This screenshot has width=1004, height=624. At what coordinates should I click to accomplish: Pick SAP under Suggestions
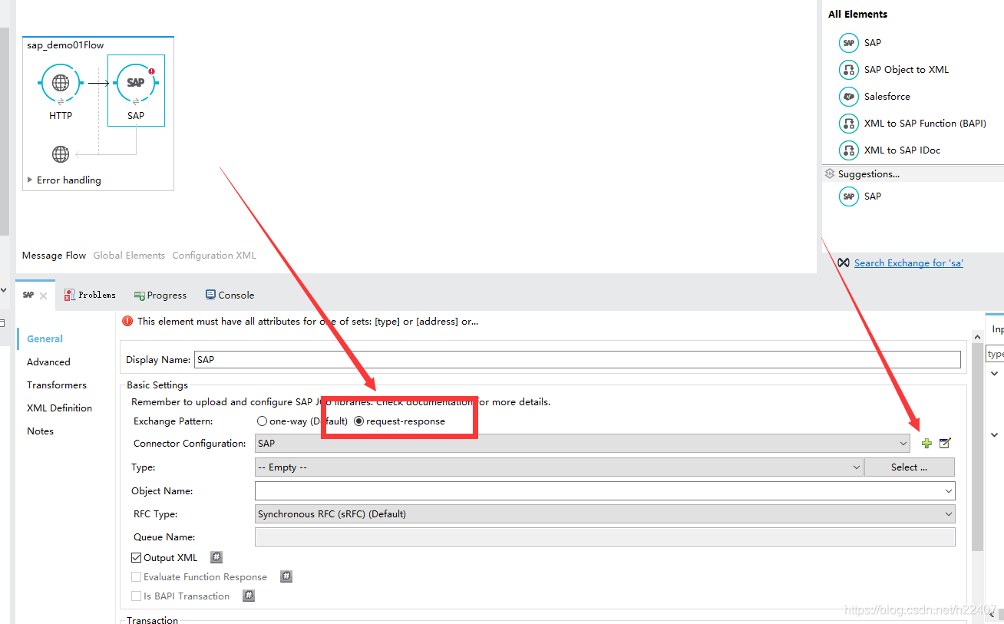[x=860, y=196]
